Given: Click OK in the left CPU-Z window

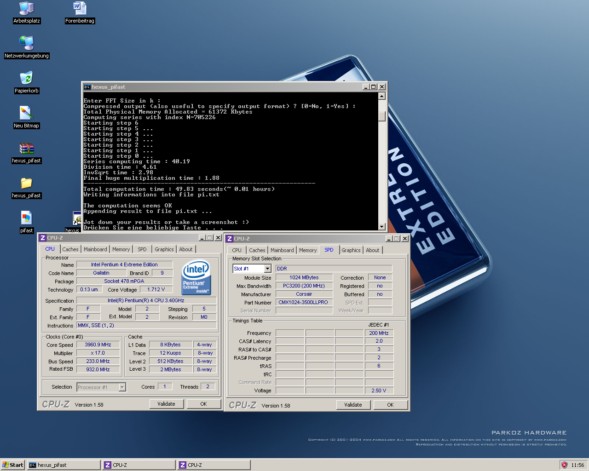Looking at the screenshot, I should coord(203,404).
